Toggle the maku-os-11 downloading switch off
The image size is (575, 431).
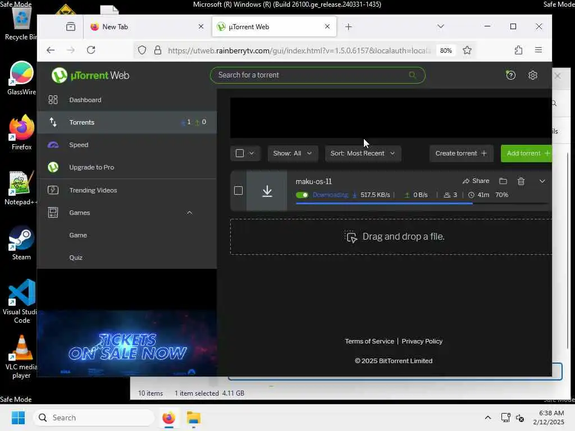[x=302, y=195]
